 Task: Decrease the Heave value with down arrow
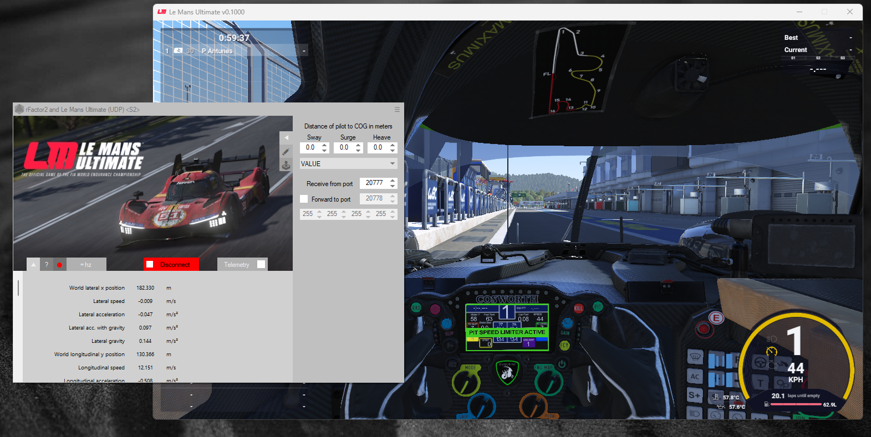click(x=393, y=151)
